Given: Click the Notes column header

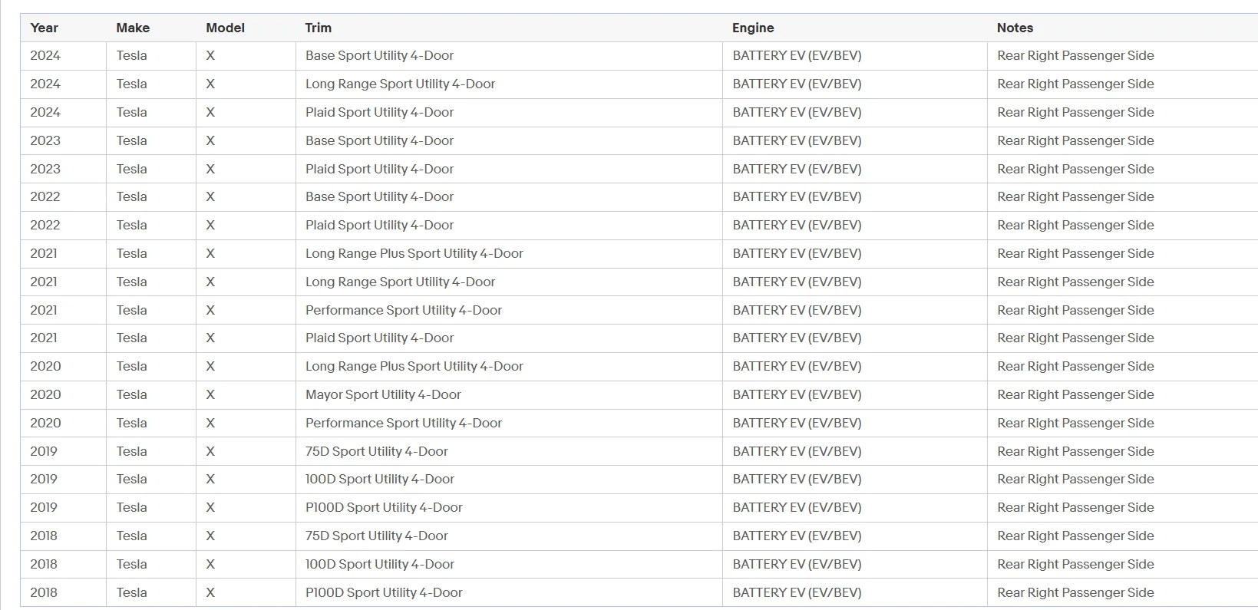Looking at the screenshot, I should (1015, 28).
